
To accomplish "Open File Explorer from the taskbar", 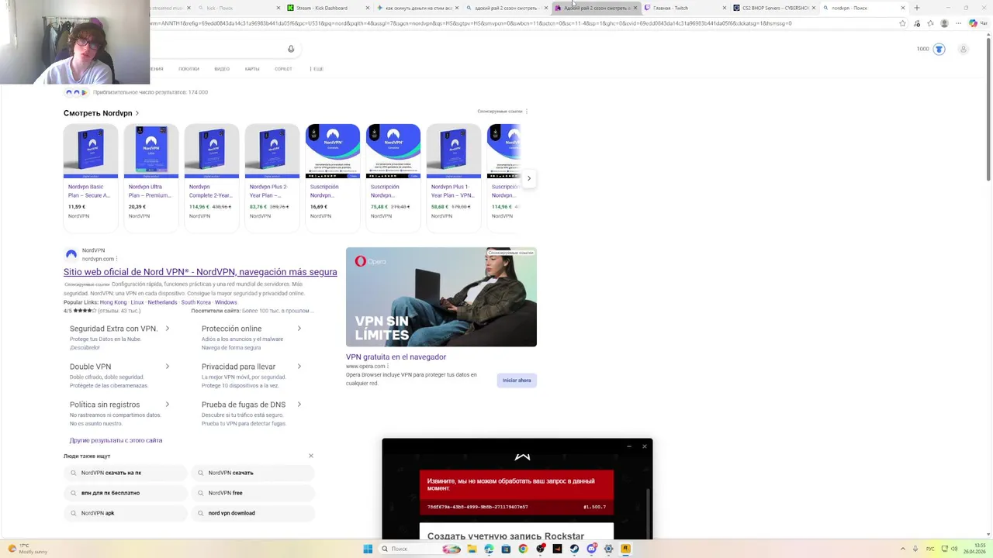I will [472, 549].
